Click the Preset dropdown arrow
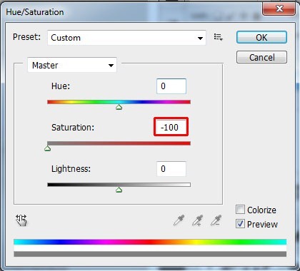Viewport: 300px width, 271px height. click(x=200, y=38)
